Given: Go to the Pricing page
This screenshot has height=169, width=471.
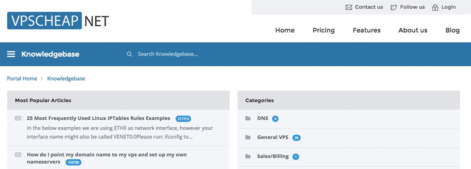Looking at the screenshot, I should coord(323,30).
